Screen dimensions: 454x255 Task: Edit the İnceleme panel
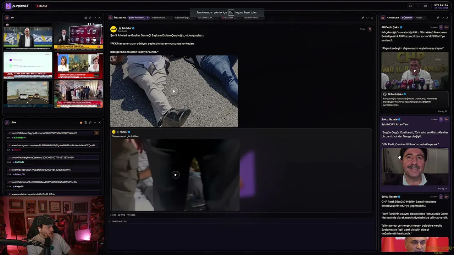click(362, 18)
